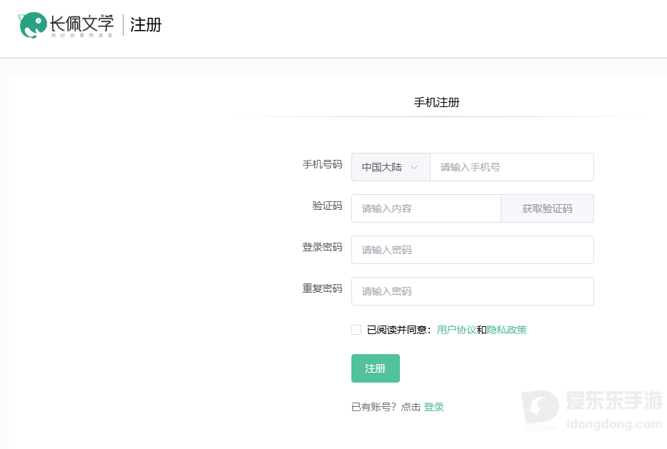Open the 用户协议 link

[456, 330]
